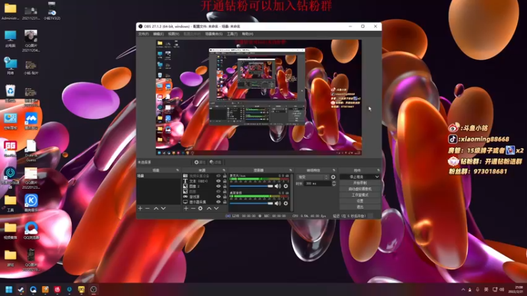This screenshot has width=527, height=296.
Task: Open the 渐变 transition type dropdown
Action: (312, 177)
